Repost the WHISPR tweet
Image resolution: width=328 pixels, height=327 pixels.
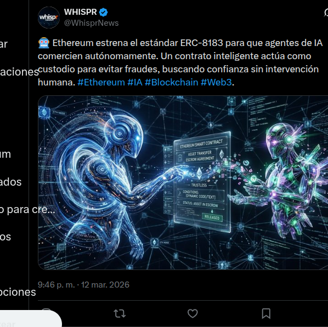click(x=120, y=313)
